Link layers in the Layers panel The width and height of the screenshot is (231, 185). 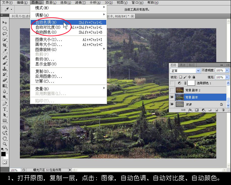coord(183,110)
